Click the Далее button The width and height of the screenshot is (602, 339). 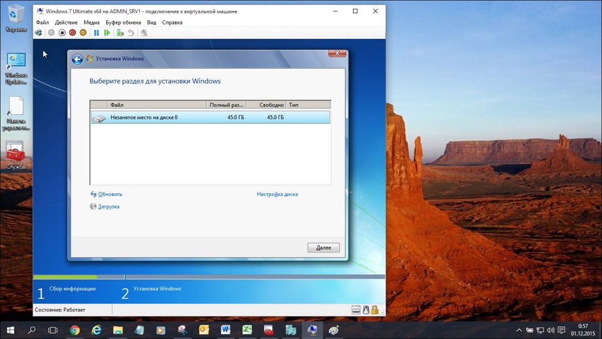click(324, 247)
